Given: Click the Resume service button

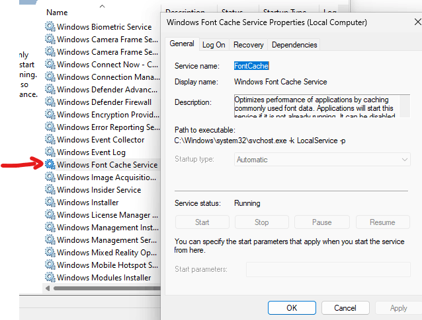Looking at the screenshot, I should point(383,222).
